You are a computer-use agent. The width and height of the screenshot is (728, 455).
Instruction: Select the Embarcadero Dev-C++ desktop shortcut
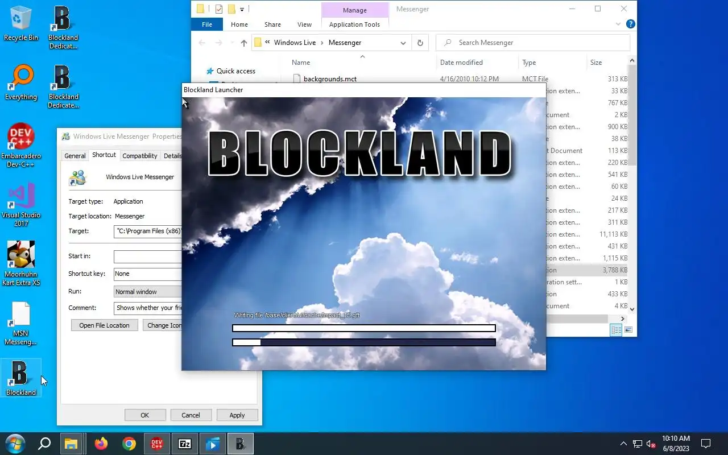pos(21,146)
